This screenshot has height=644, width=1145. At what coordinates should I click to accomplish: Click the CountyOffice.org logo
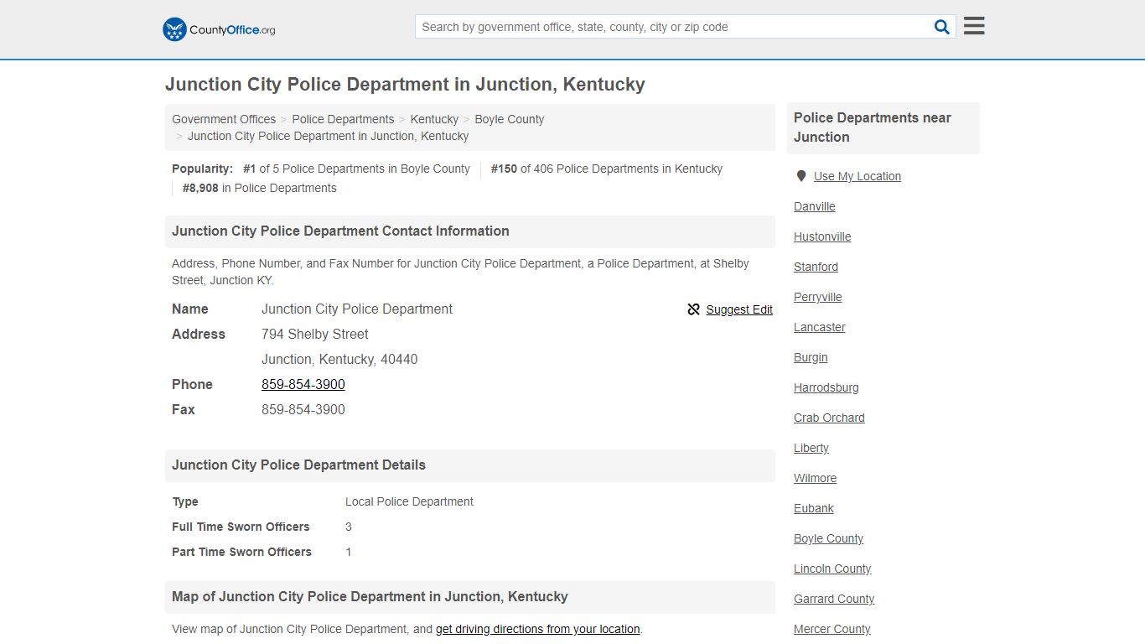click(x=219, y=29)
